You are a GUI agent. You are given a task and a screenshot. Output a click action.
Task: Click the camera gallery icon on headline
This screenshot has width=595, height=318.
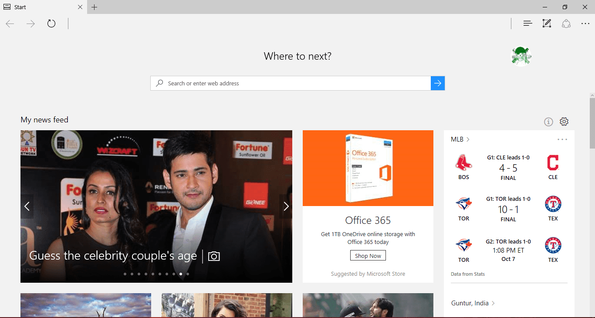point(214,256)
